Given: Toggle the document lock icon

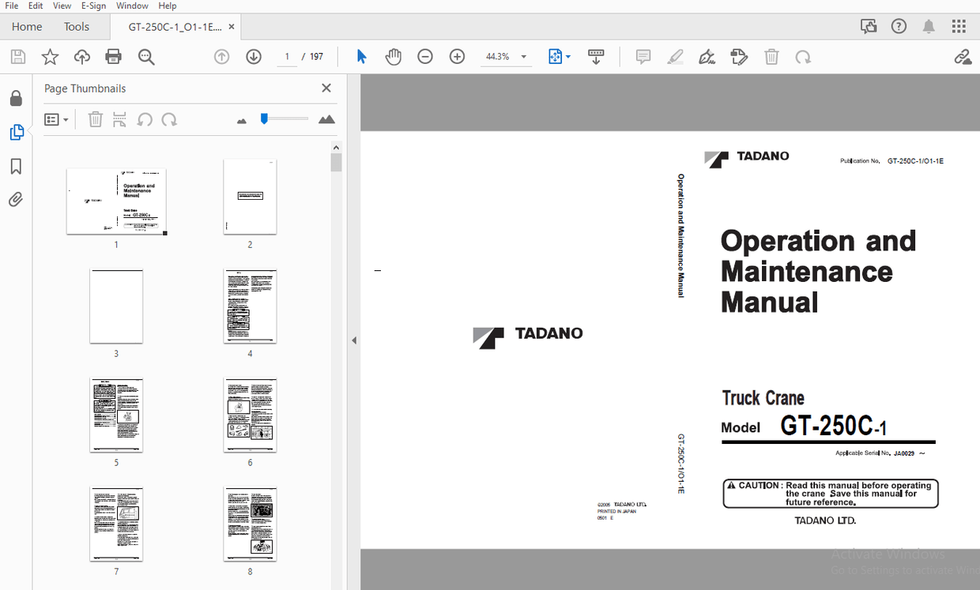Looking at the screenshot, I should [x=16, y=97].
